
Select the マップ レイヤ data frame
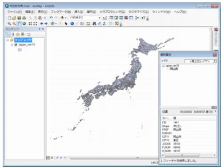23,40
